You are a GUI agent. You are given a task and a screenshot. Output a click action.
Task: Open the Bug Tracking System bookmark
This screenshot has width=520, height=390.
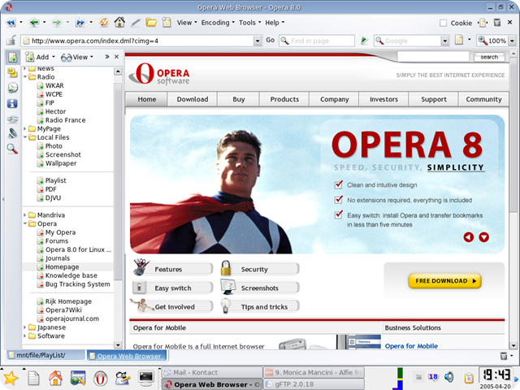(78, 284)
